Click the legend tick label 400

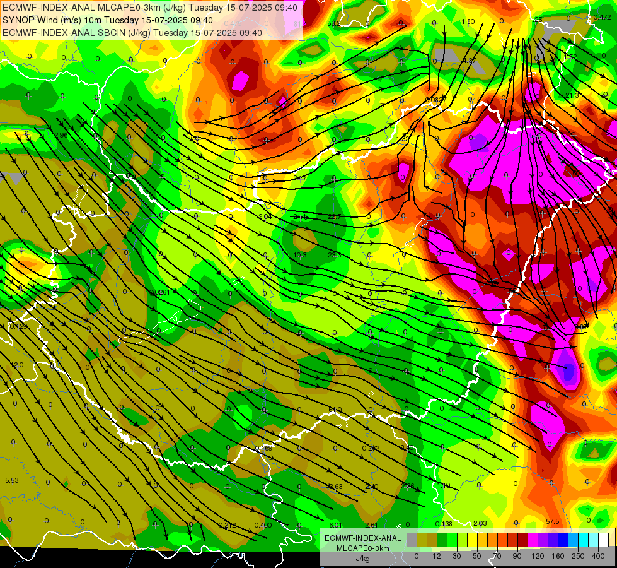tap(598, 556)
